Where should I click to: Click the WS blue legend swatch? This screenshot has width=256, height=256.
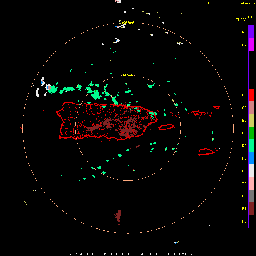pyautogui.click(x=251, y=158)
